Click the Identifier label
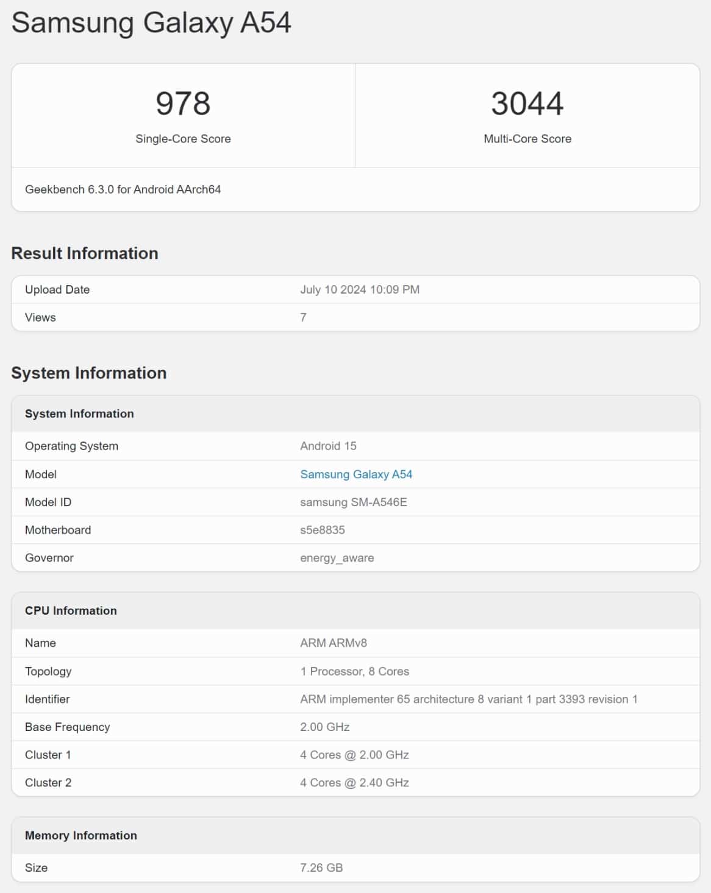The height and width of the screenshot is (893, 711). click(x=48, y=699)
